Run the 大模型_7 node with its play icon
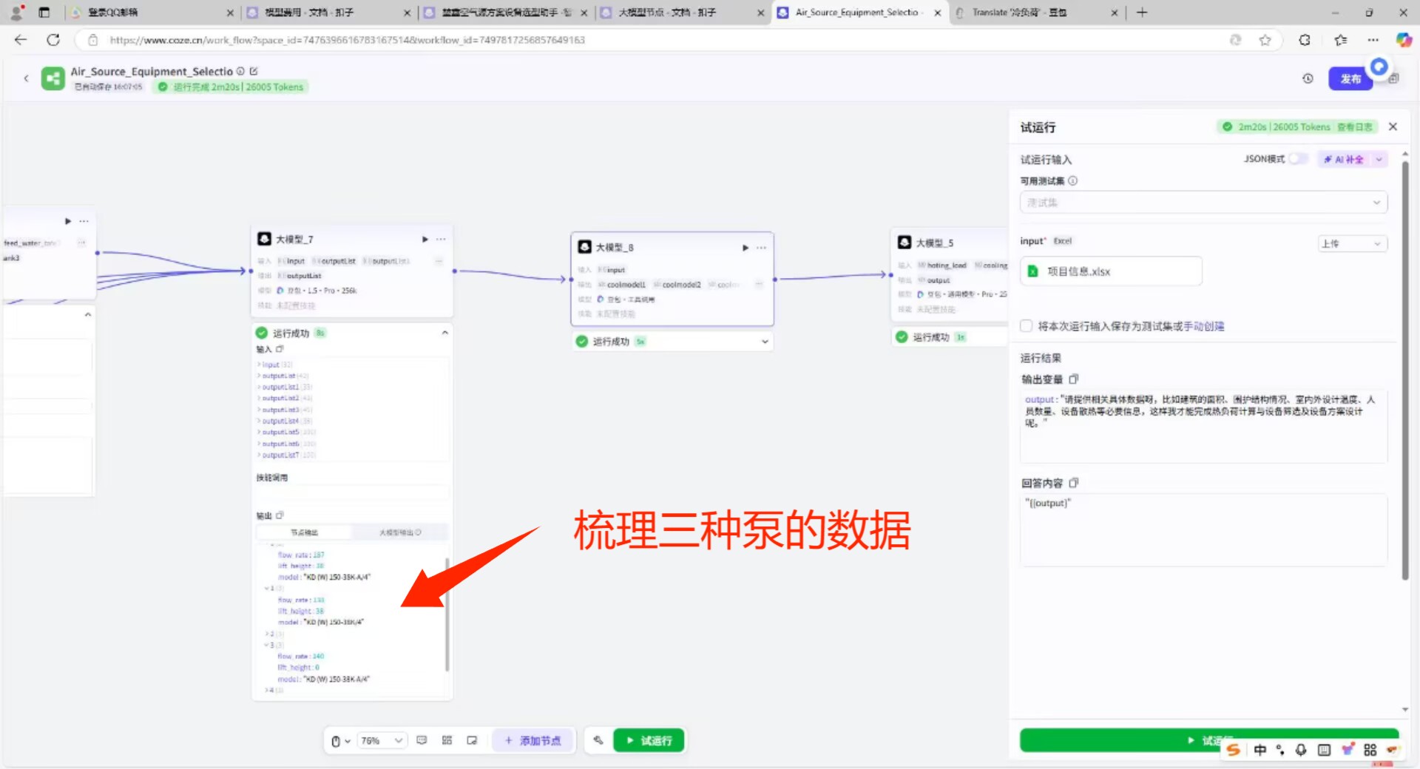This screenshot has height=769, width=1420. [425, 239]
